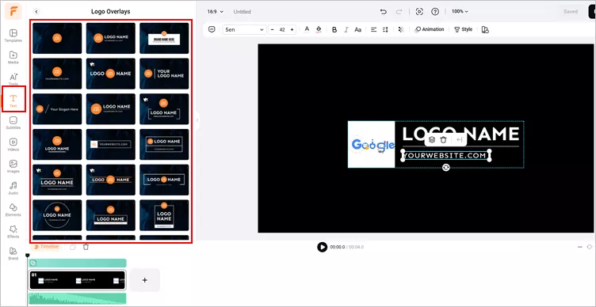
Task: Open the text Style options
Action: click(x=464, y=29)
